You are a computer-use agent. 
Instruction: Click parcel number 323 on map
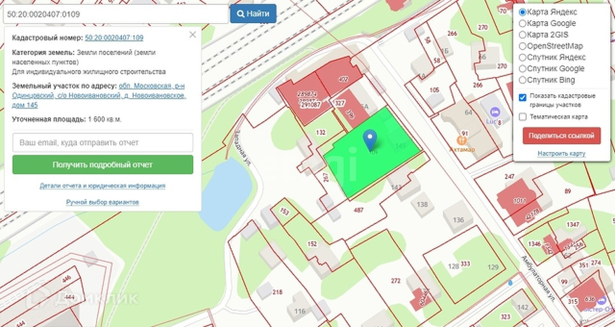tap(505, 316)
